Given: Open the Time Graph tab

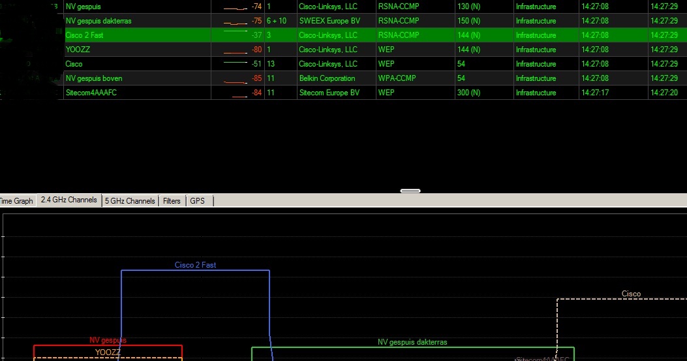Looking at the screenshot, I should click(x=17, y=201).
